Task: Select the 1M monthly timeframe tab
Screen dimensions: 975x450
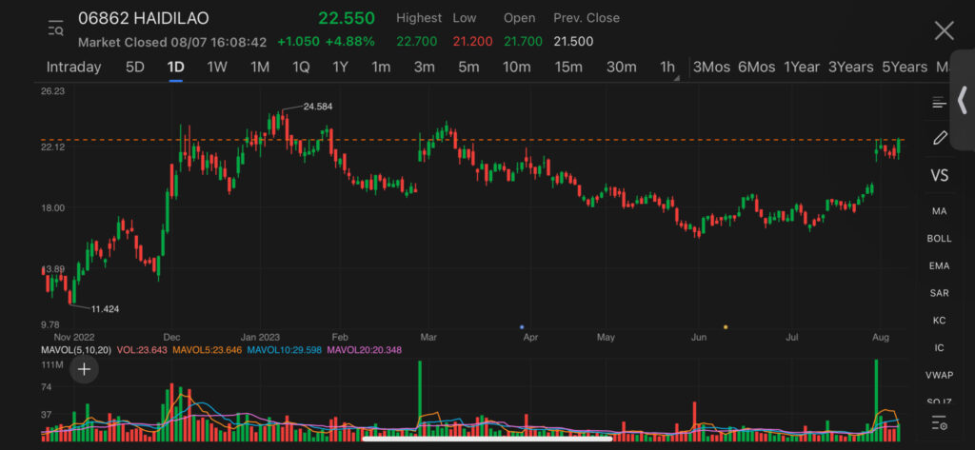Action: coord(260,68)
